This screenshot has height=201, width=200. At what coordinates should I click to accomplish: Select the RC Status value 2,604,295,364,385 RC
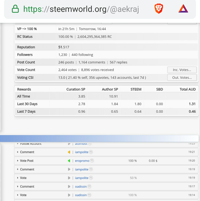point(94,37)
